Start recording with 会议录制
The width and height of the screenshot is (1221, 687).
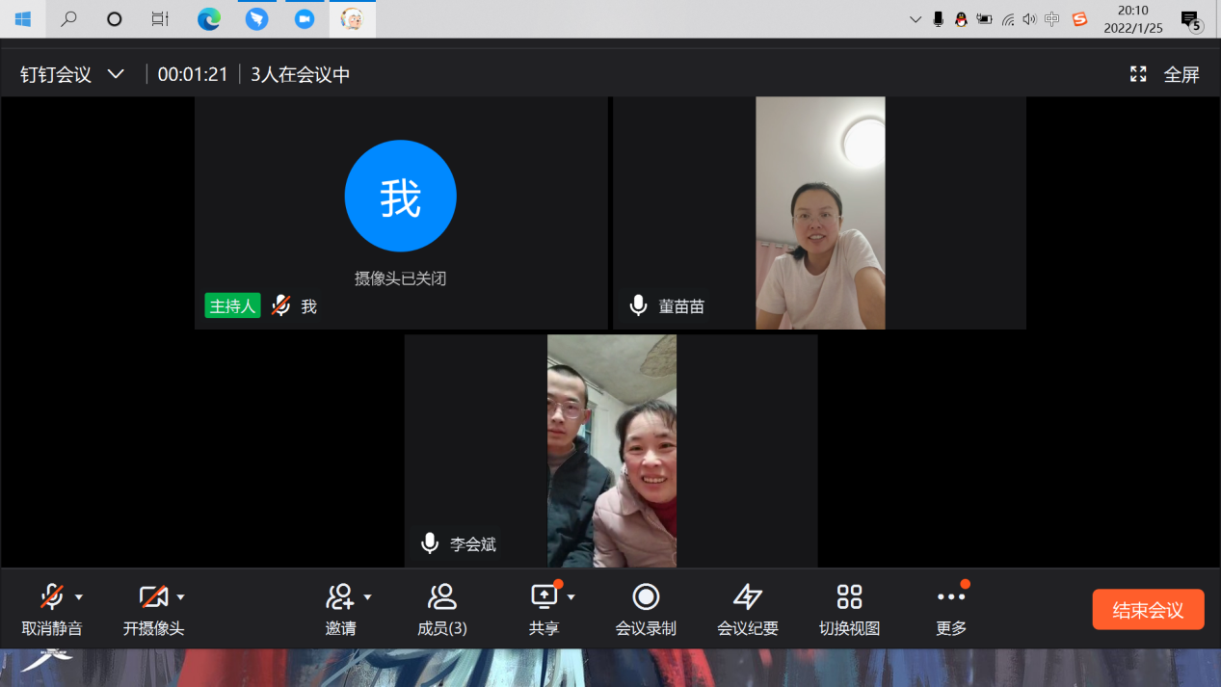click(646, 610)
